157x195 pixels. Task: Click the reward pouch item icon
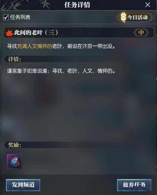pos(14,161)
